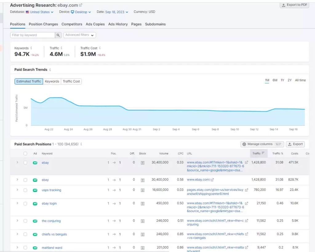Click info icon next to Traffic metric

pos(62,48)
